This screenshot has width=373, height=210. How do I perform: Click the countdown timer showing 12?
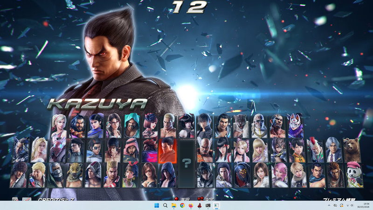point(190,7)
